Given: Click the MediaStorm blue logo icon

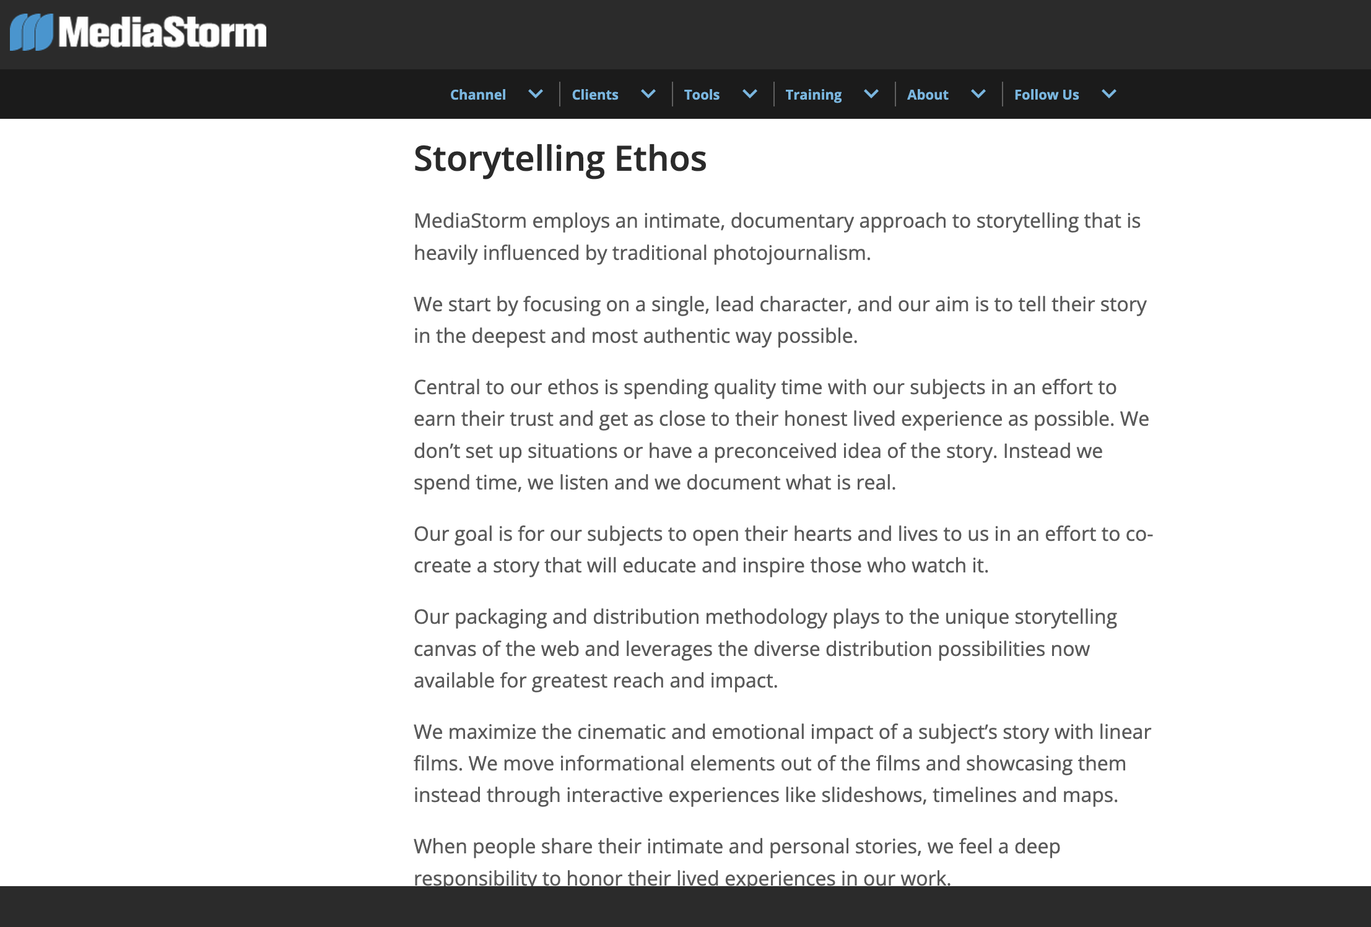Looking at the screenshot, I should point(31,32).
